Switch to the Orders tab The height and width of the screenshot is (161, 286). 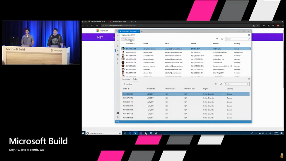point(135,79)
